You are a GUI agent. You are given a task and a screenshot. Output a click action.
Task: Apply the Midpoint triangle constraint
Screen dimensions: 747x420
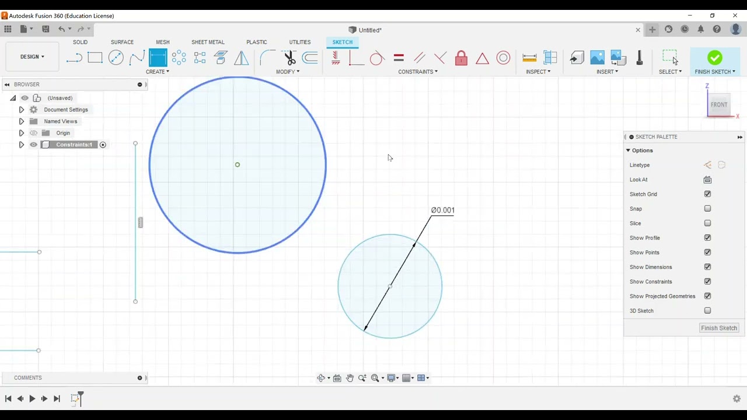click(482, 58)
